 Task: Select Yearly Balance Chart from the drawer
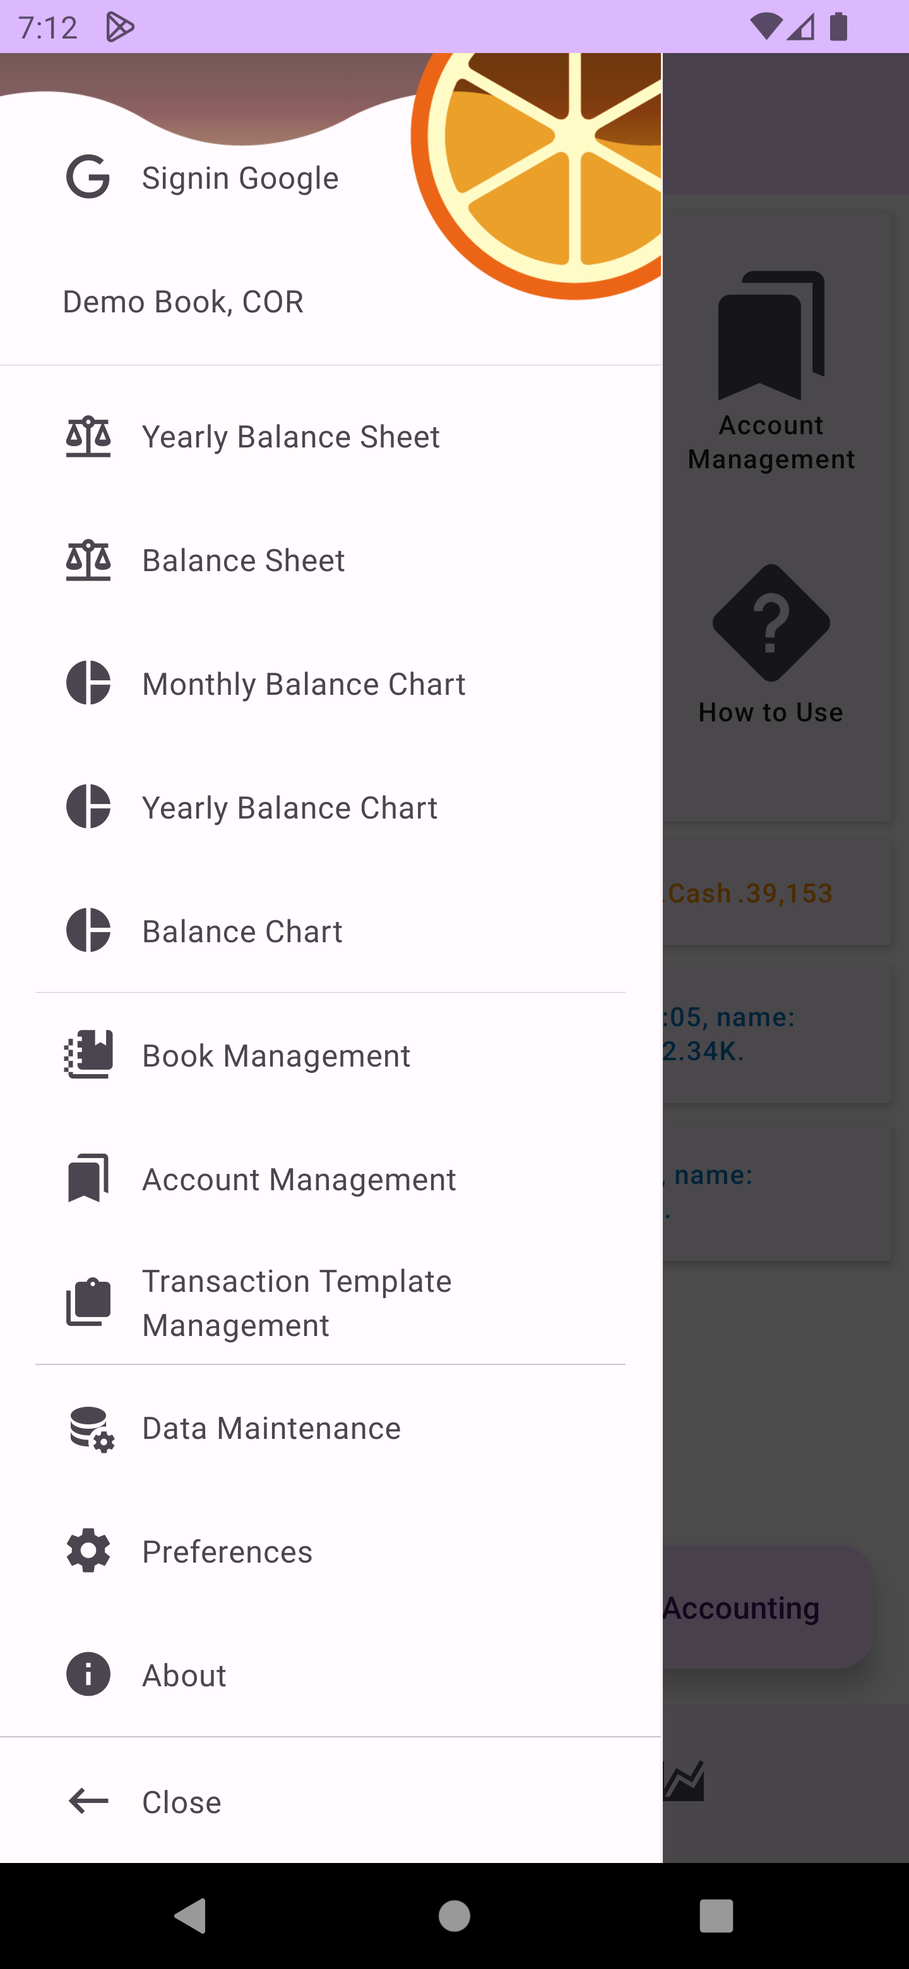[290, 807]
